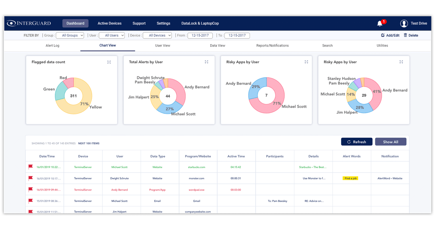Click the red flag on wordpad.exe row

[31, 190]
